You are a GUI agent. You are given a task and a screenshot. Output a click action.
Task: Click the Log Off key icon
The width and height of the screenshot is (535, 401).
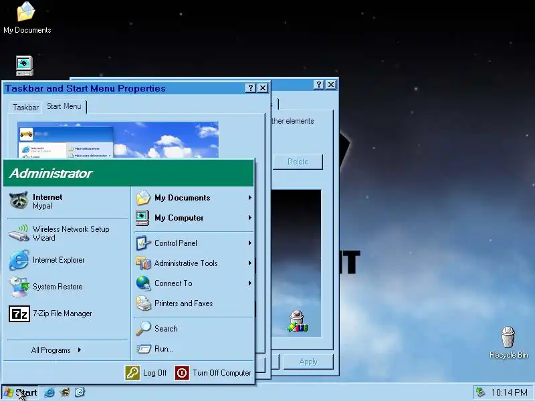point(132,373)
